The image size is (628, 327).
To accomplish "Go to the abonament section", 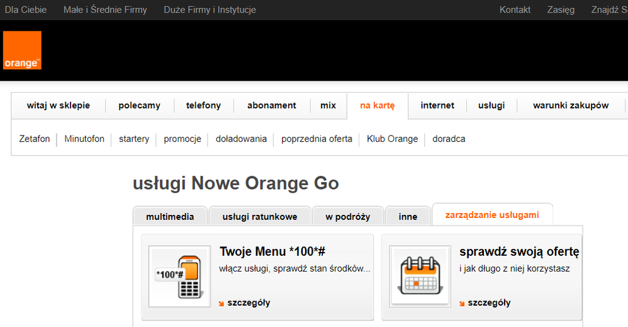I will (x=272, y=105).
